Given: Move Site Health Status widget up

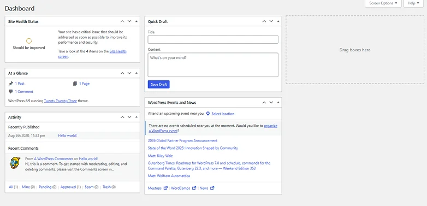Looking at the screenshot, I should tap(122, 21).
